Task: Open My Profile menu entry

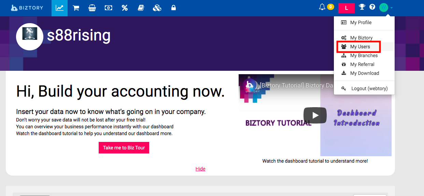Action: tap(364, 22)
